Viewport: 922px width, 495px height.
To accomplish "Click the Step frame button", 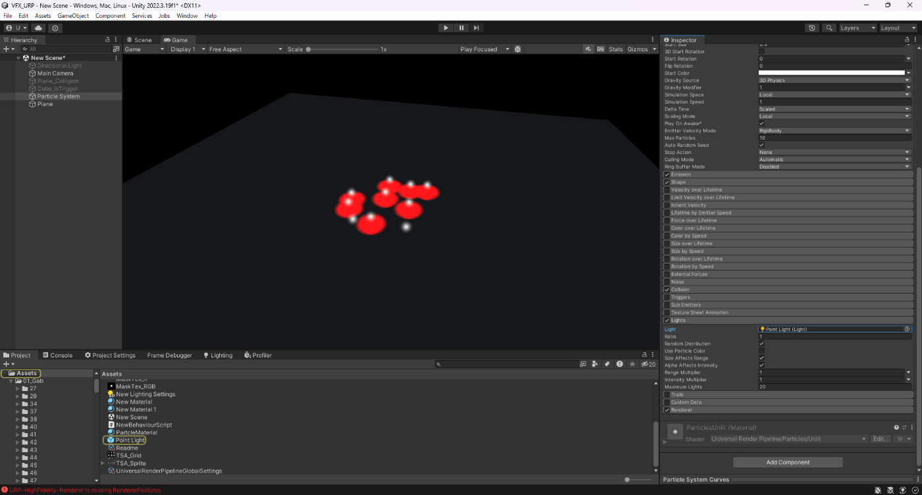I will [476, 28].
